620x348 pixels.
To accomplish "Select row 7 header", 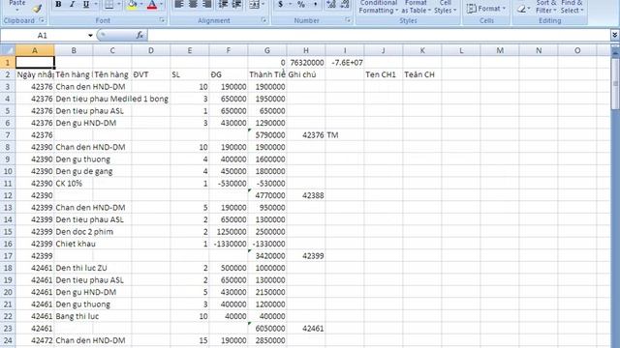I will [x=8, y=135].
